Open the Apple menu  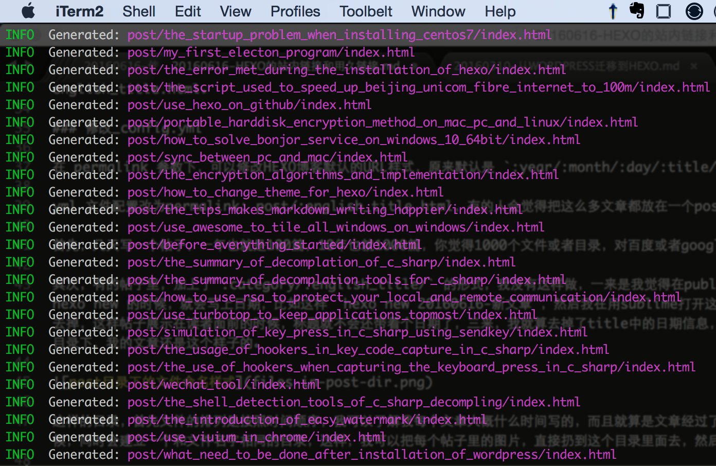pos(28,11)
